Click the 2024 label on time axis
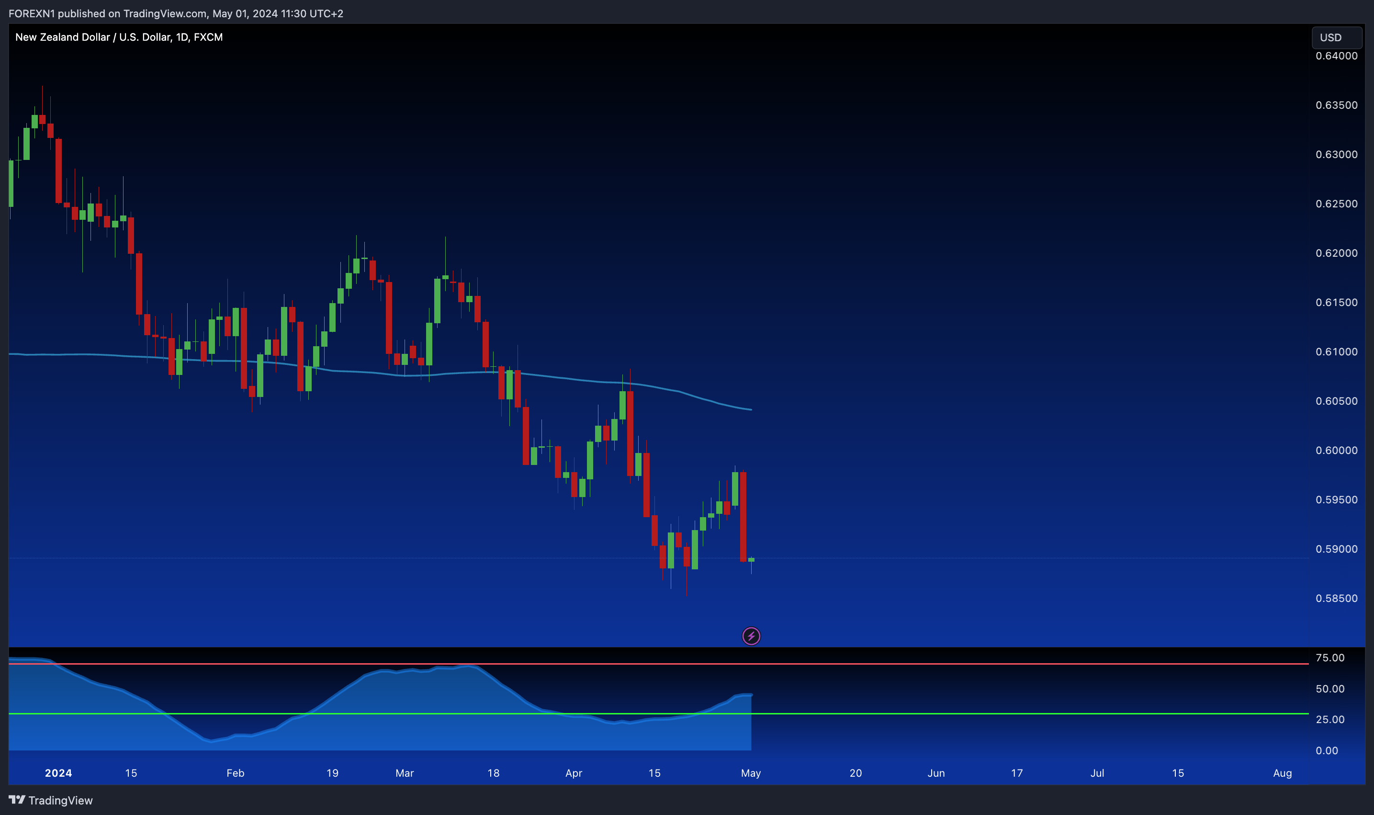Viewport: 1374px width, 815px height. [58, 773]
